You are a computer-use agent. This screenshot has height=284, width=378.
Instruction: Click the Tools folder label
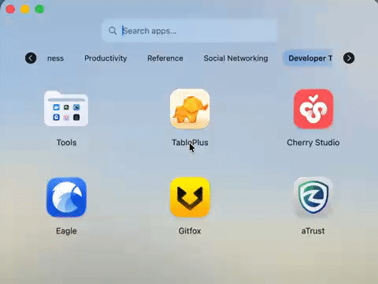click(66, 143)
